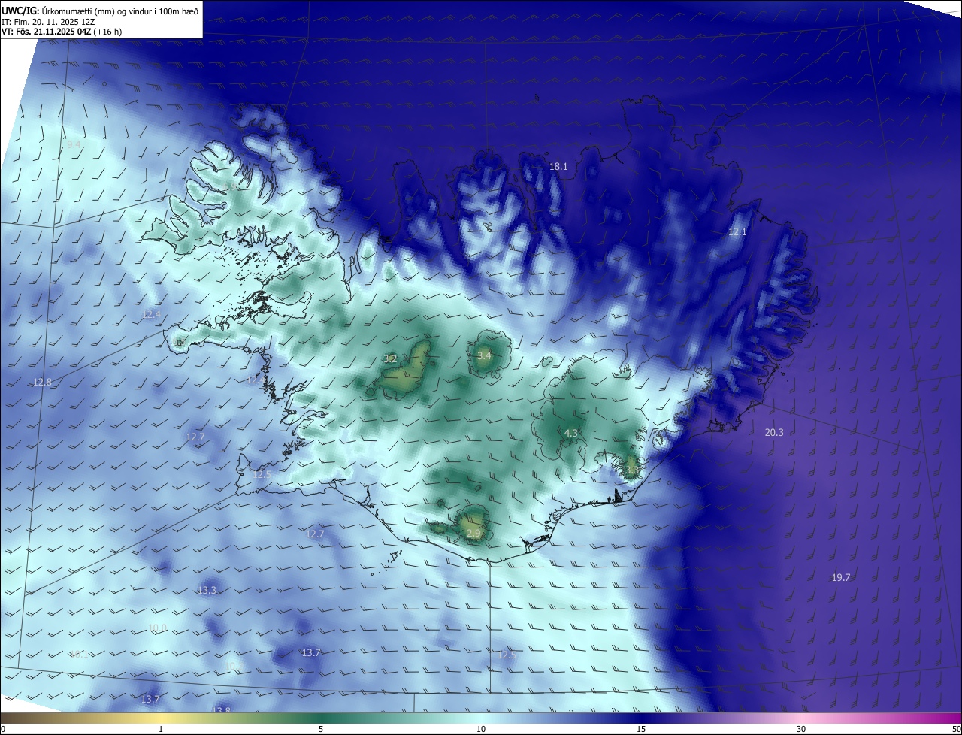Click the colorbar tick label 15
962x735 pixels.
pos(641,729)
